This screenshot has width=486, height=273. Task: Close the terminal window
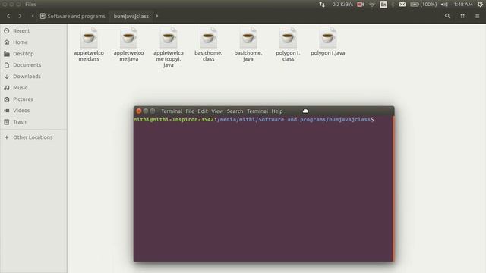(x=139, y=111)
